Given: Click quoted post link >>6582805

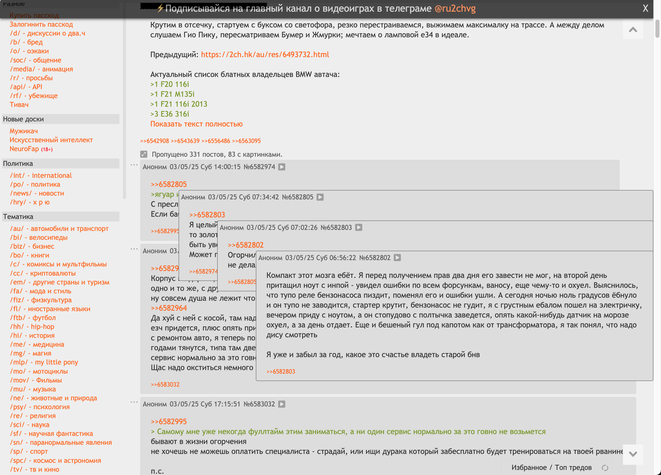Looking at the screenshot, I should [x=169, y=184].
